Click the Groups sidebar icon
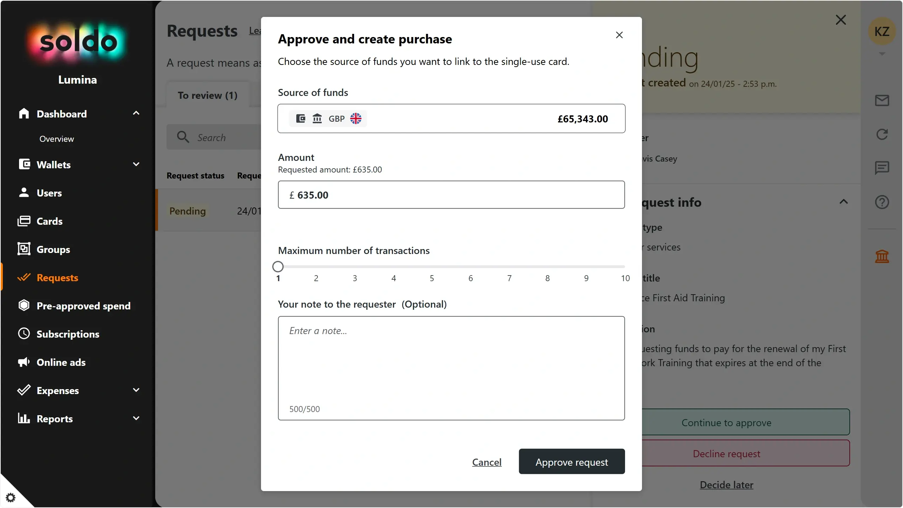 [x=24, y=249]
